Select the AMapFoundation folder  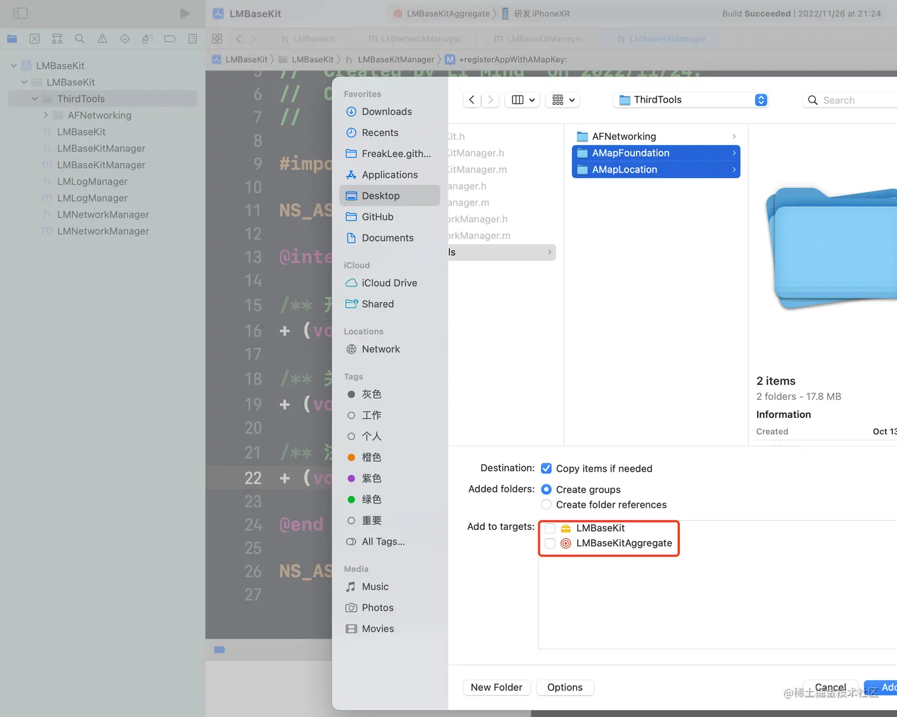(x=656, y=153)
